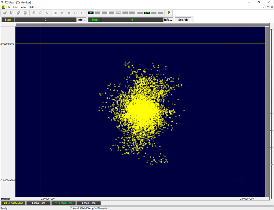Open Help using the light bulb icon

click(168, 13)
